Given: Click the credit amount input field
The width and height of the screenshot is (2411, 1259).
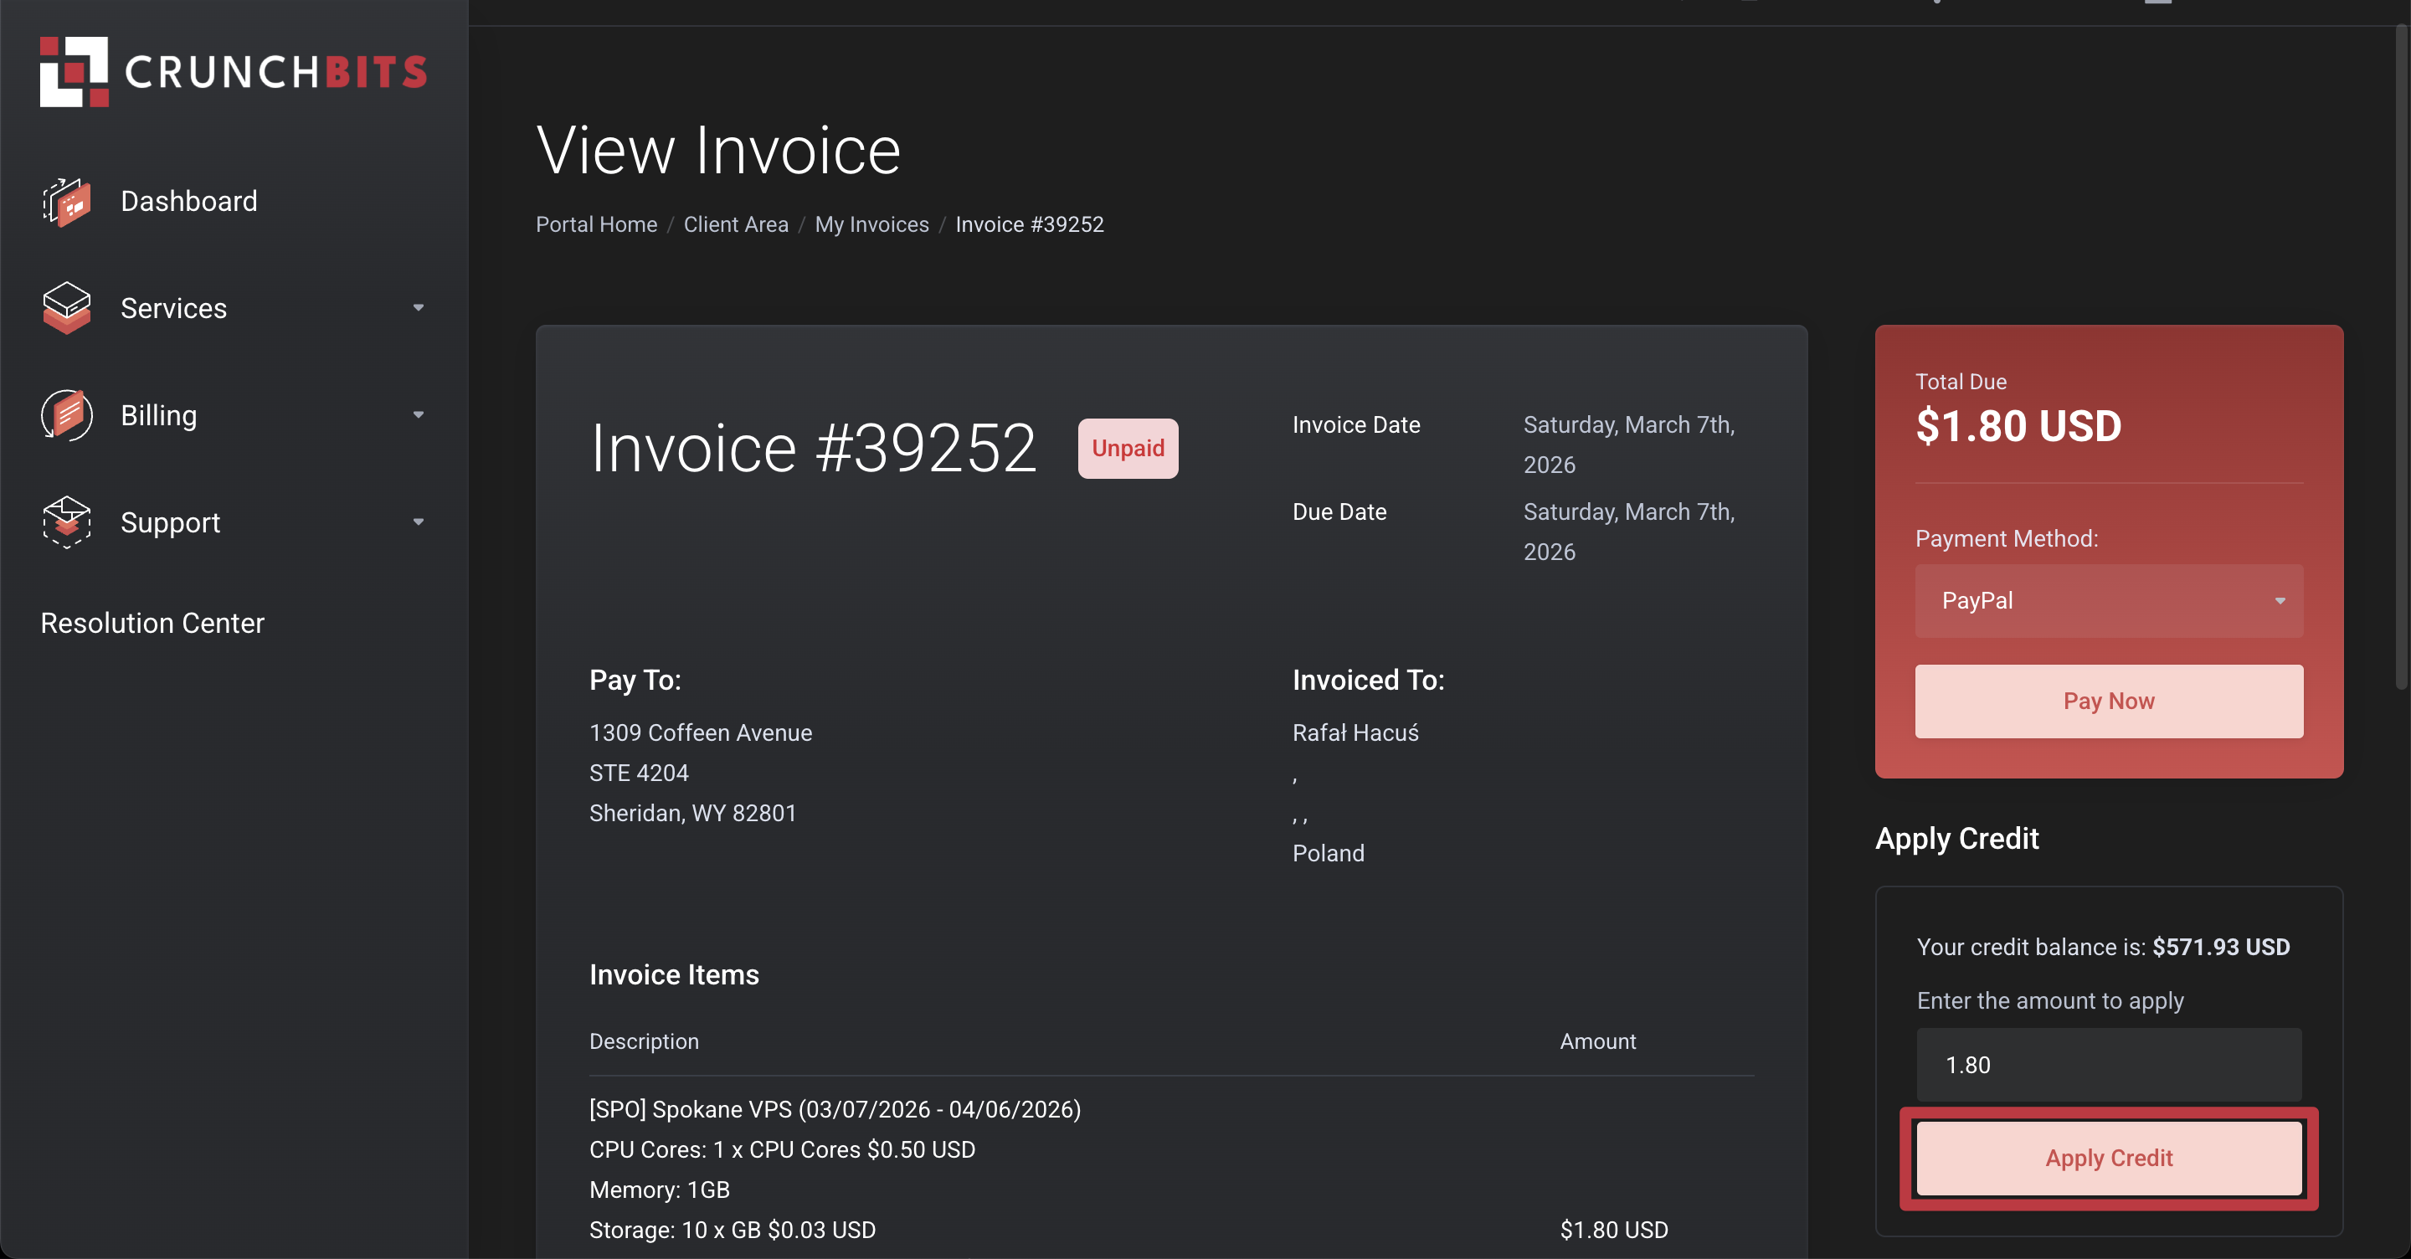Looking at the screenshot, I should pos(2108,1066).
